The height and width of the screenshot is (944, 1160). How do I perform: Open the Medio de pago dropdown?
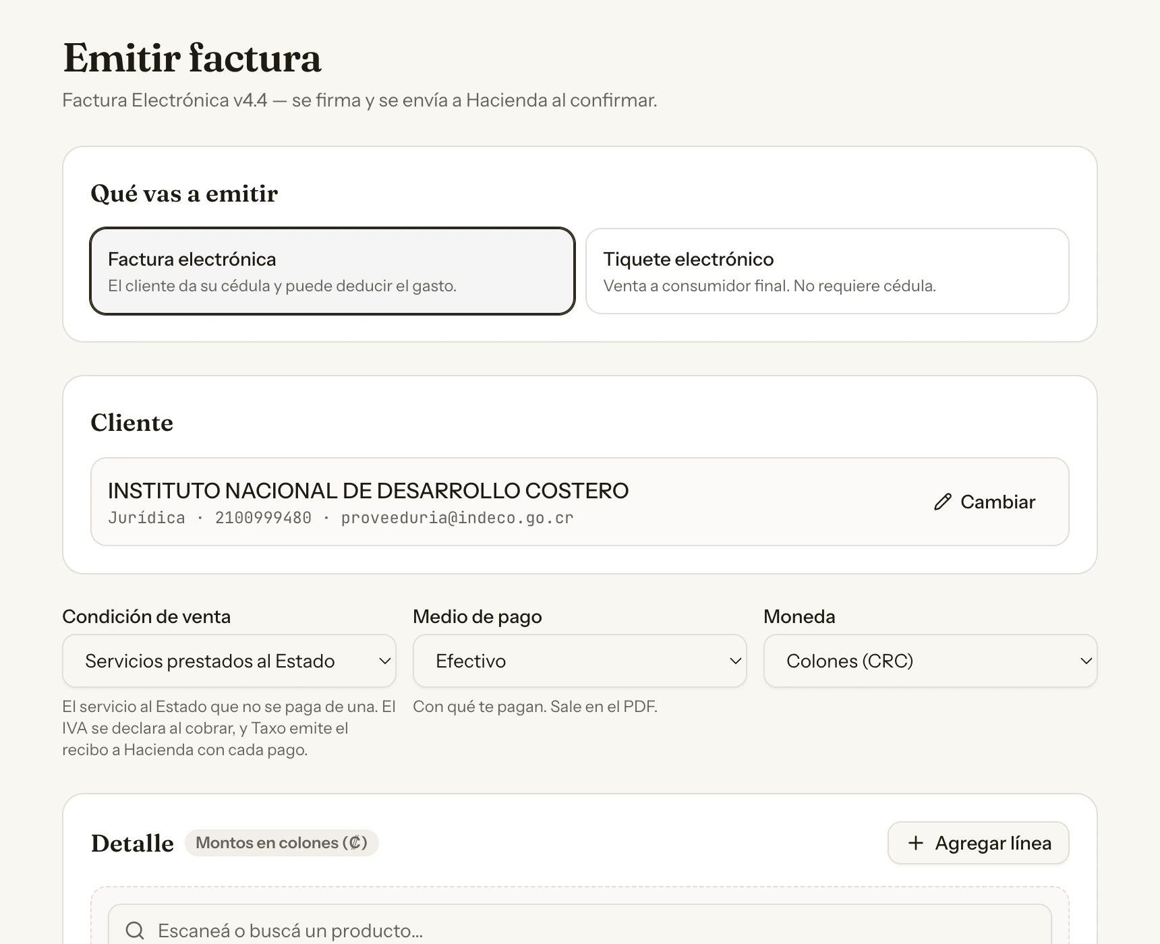(580, 661)
